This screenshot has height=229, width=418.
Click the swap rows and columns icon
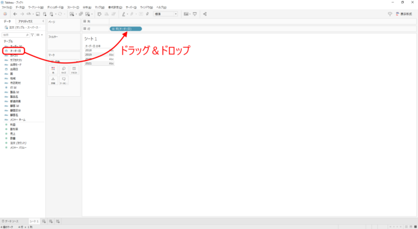[99, 14]
